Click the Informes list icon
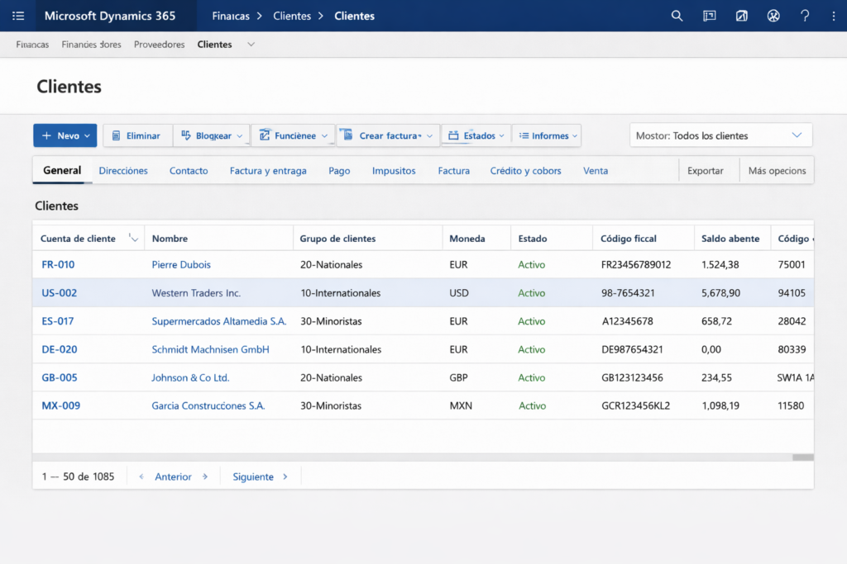Screen dimensions: 847x564 pos(524,135)
